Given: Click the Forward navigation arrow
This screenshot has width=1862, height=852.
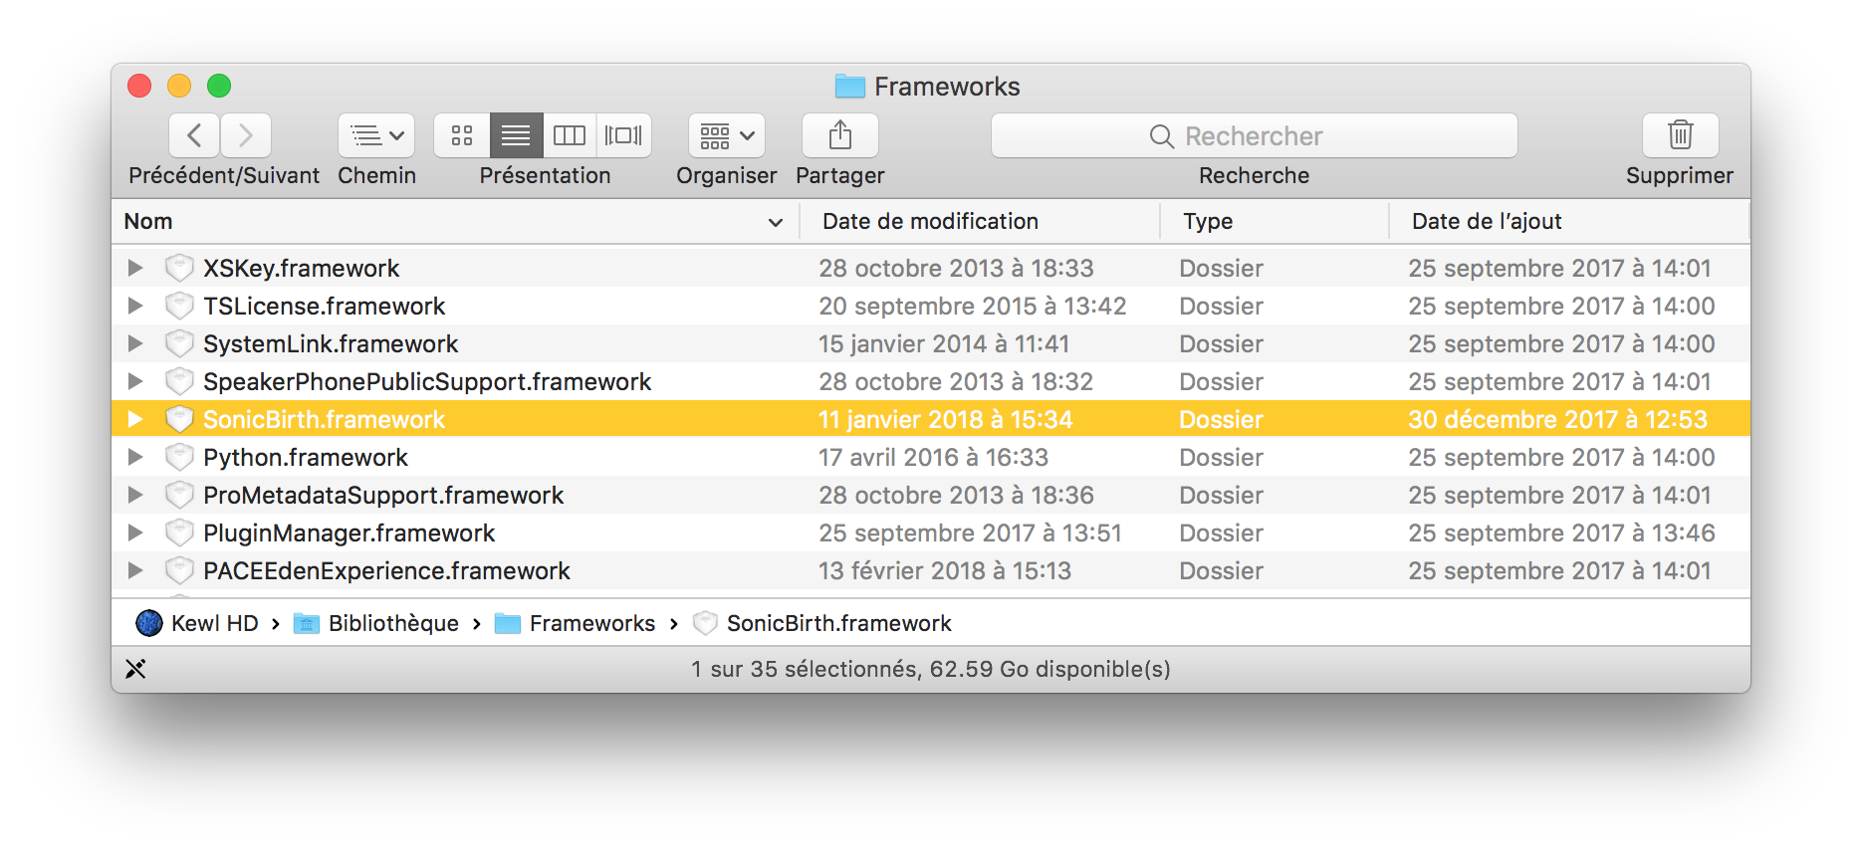Looking at the screenshot, I should (246, 135).
